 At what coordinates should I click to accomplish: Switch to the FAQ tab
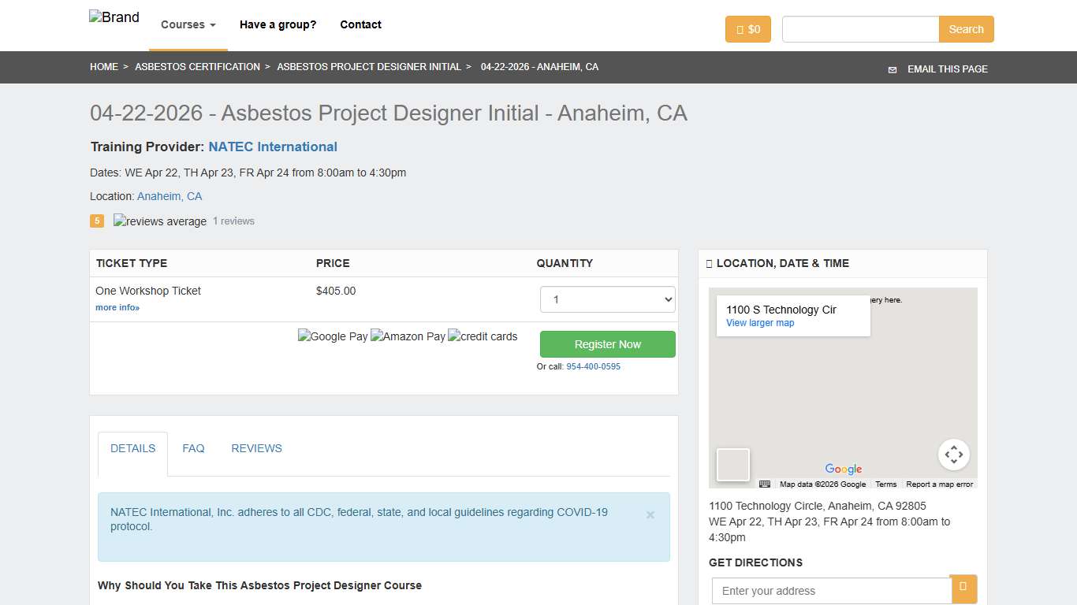(193, 448)
